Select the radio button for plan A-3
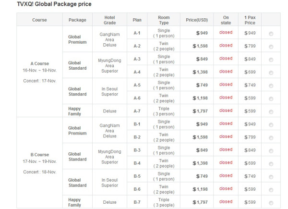 point(271,60)
